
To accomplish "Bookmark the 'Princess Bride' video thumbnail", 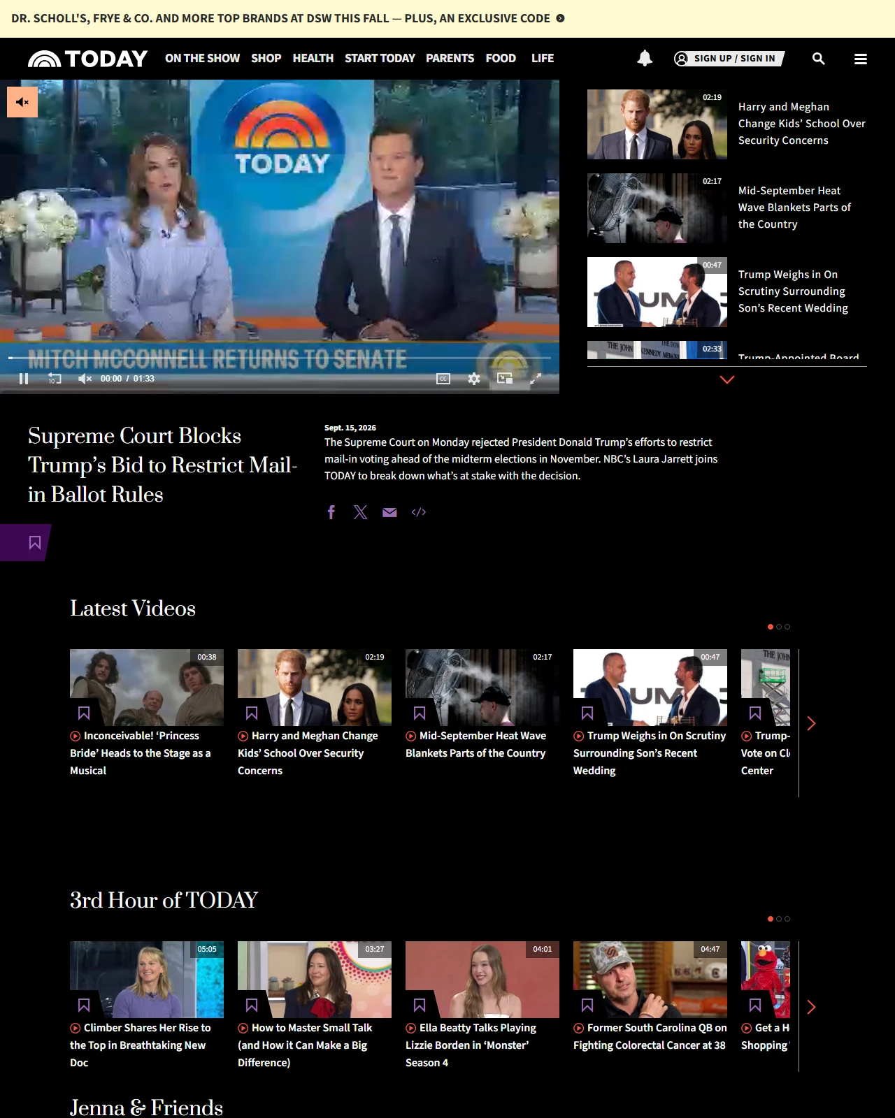I will [84, 713].
